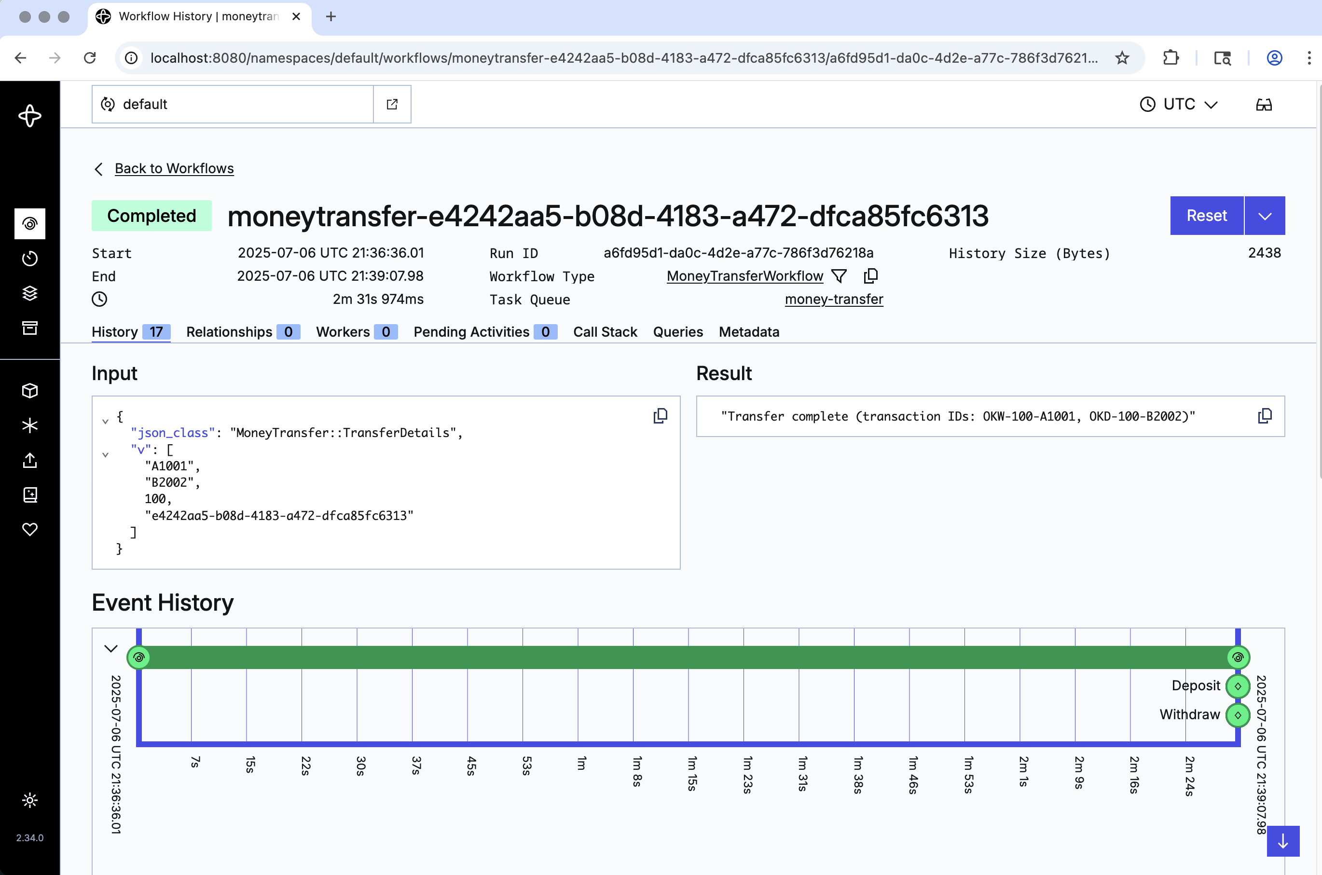
Task: Open the Metadata tab
Action: tap(749, 331)
